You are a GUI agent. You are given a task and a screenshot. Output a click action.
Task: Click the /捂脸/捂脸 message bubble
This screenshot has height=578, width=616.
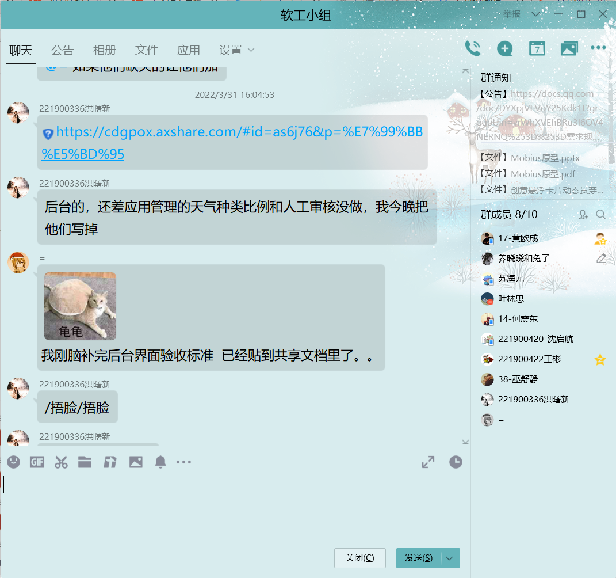(78, 408)
